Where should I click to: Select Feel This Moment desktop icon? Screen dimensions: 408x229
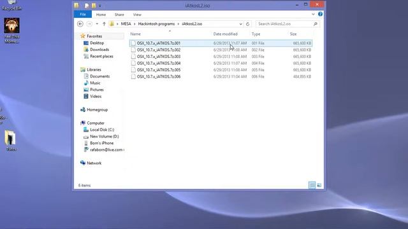[x=11, y=31]
